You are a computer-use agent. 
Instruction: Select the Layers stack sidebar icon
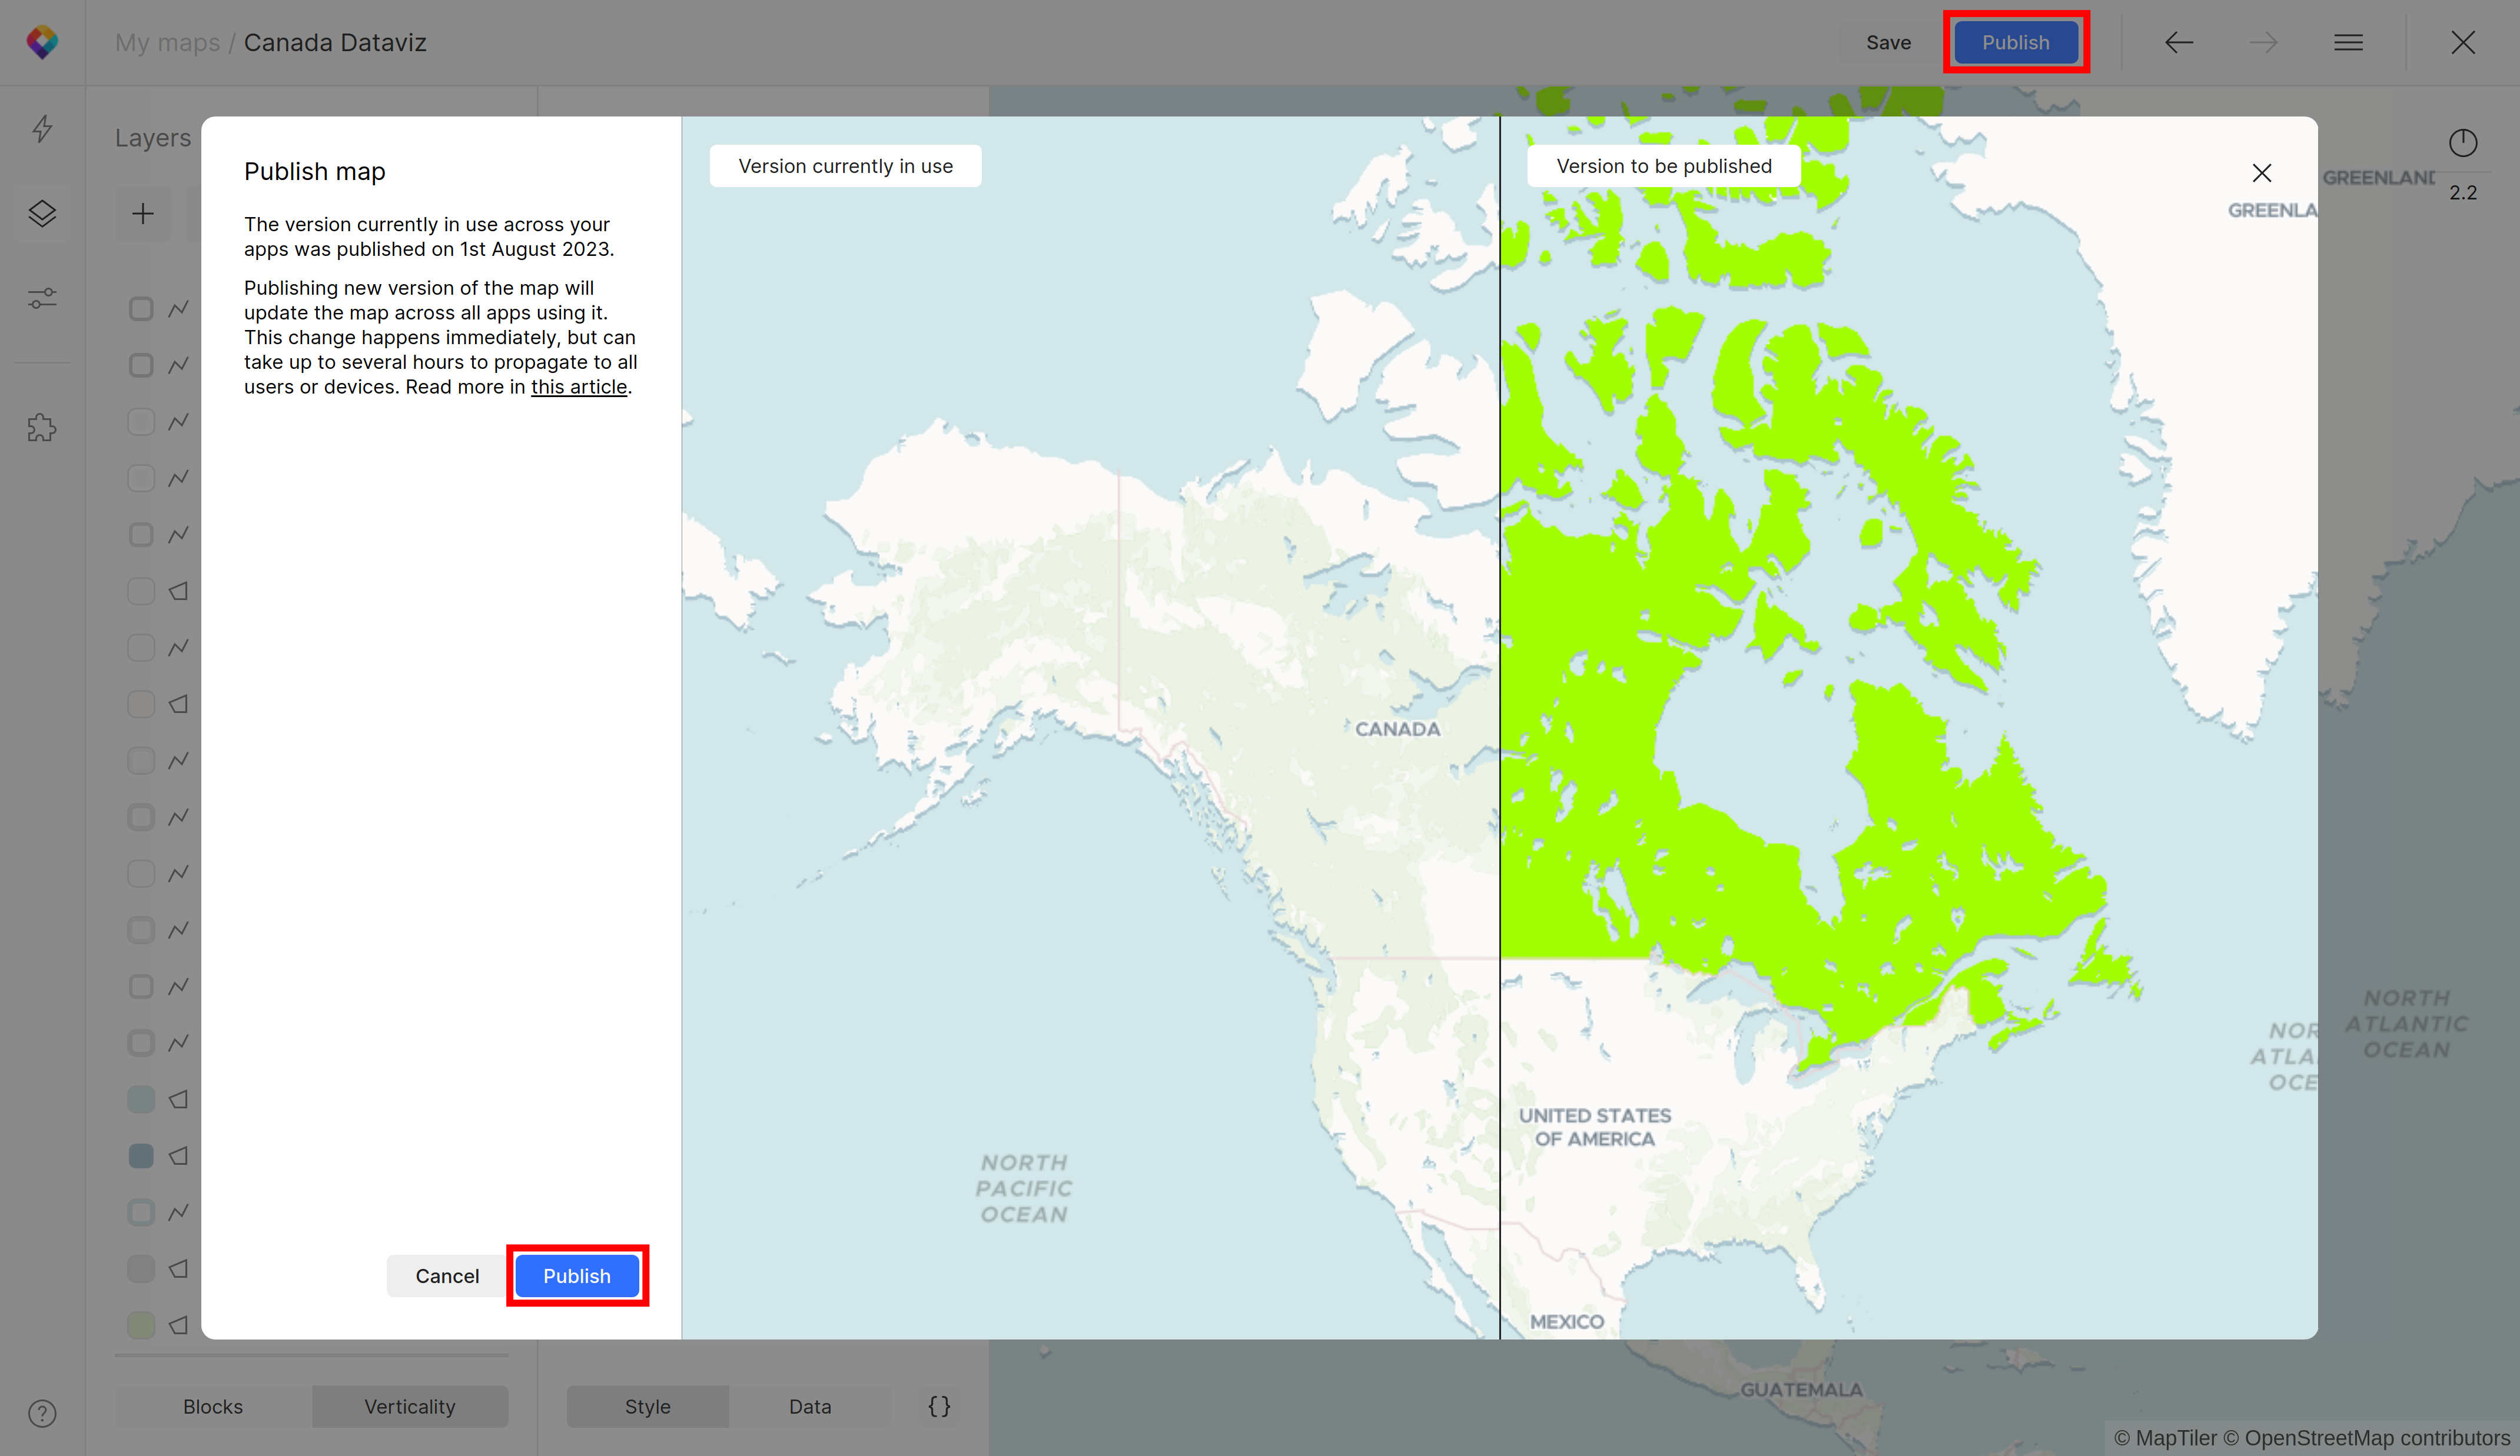(x=42, y=214)
